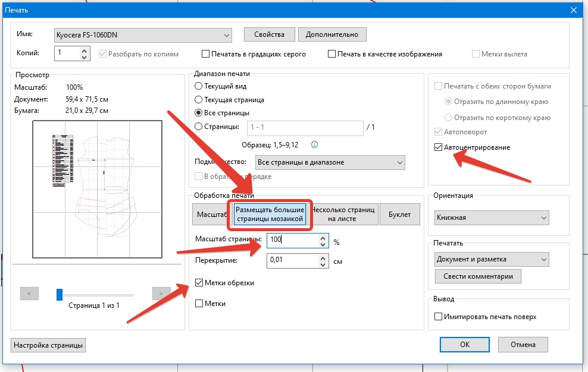Uncheck Автоцентрирование option
Image resolution: width=588 pixels, height=372 pixels.
pyautogui.click(x=439, y=147)
